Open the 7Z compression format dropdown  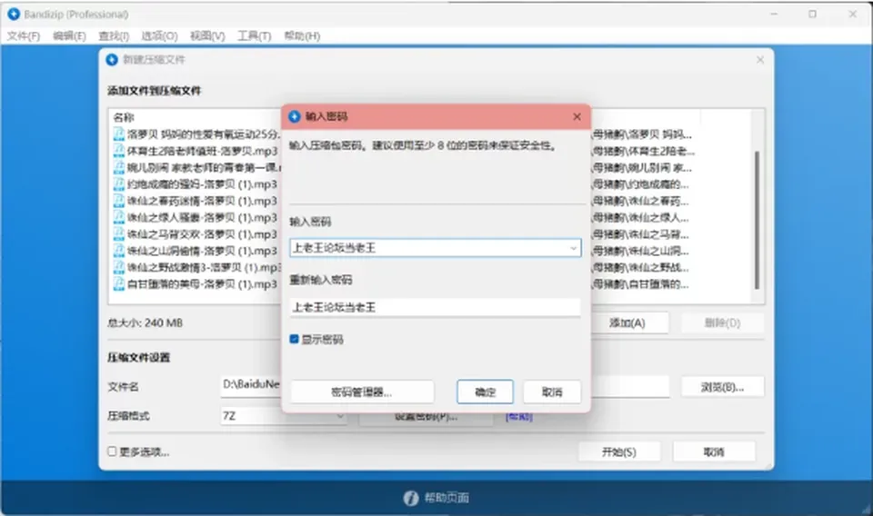[284, 416]
